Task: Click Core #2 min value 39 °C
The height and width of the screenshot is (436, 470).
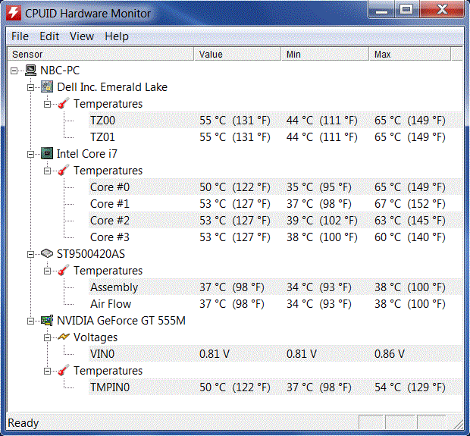Action: tap(322, 221)
